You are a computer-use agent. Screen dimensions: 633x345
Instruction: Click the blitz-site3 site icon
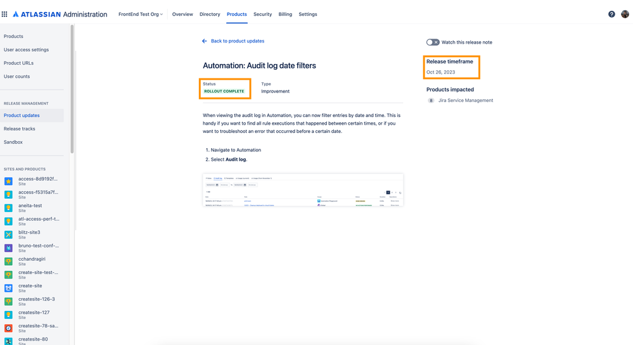pos(8,234)
